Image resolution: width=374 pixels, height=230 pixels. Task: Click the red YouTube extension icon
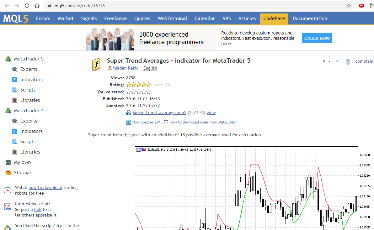click(361, 6)
